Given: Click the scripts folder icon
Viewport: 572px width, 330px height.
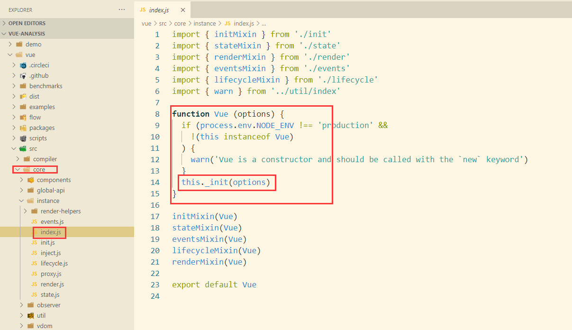Looking at the screenshot, I should click(x=23, y=138).
